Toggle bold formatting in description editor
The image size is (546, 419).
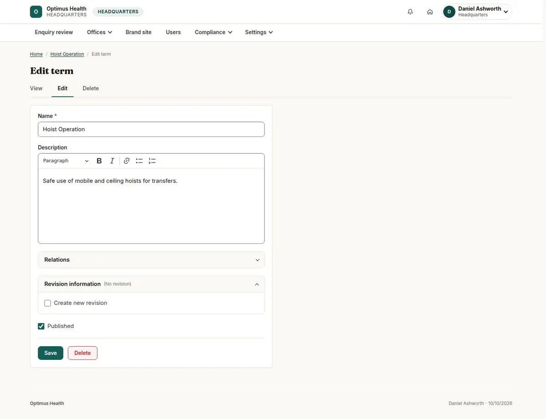pos(99,161)
